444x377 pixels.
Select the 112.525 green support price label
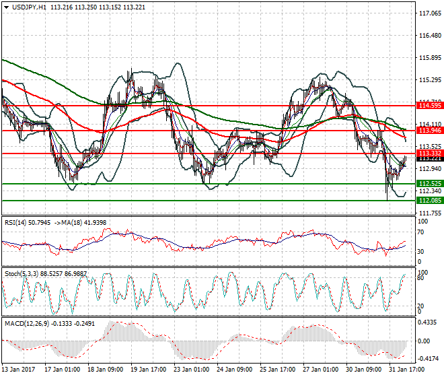(430, 183)
